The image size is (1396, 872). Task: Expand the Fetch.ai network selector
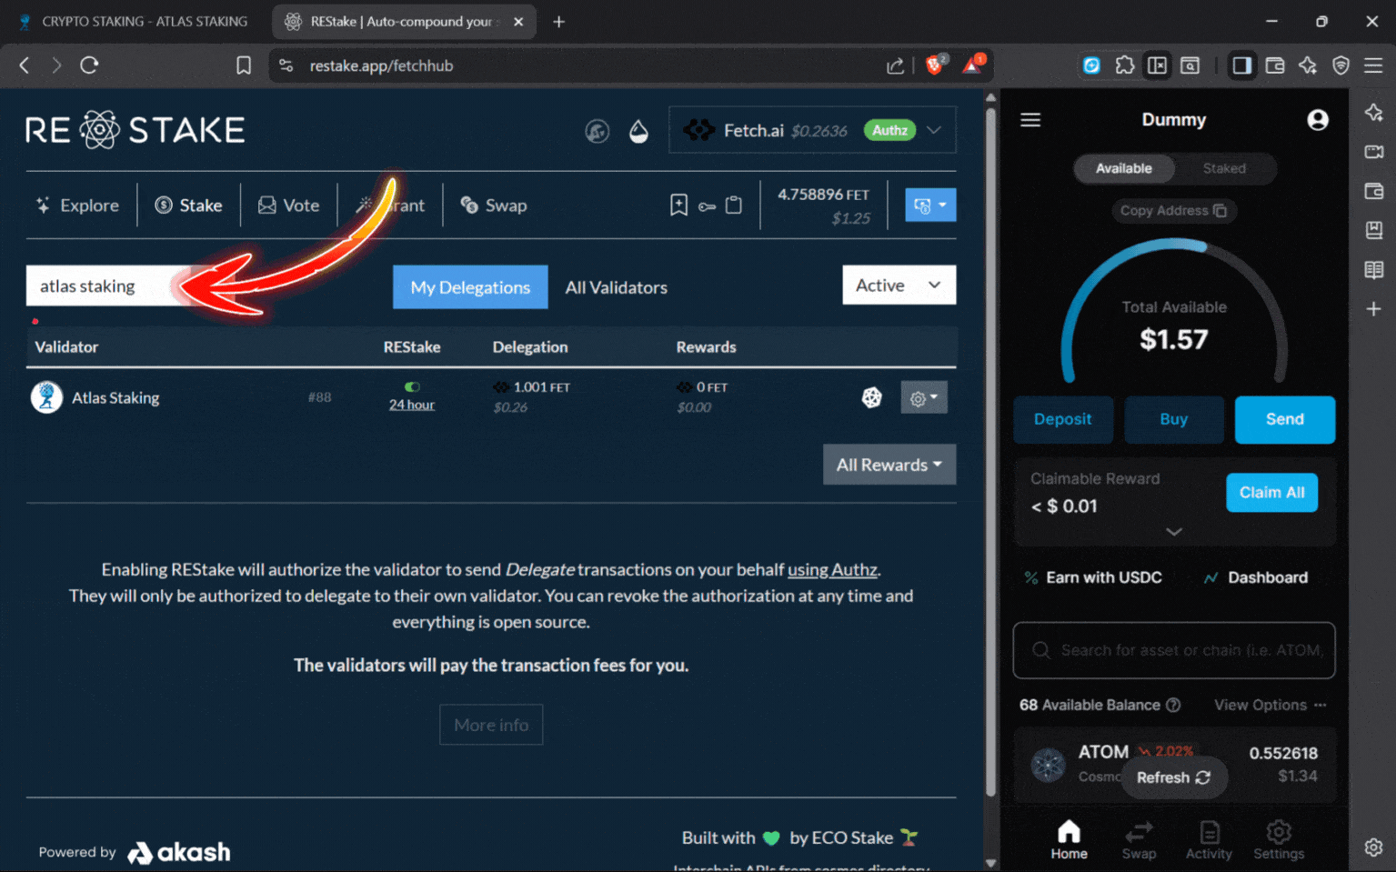click(x=934, y=130)
